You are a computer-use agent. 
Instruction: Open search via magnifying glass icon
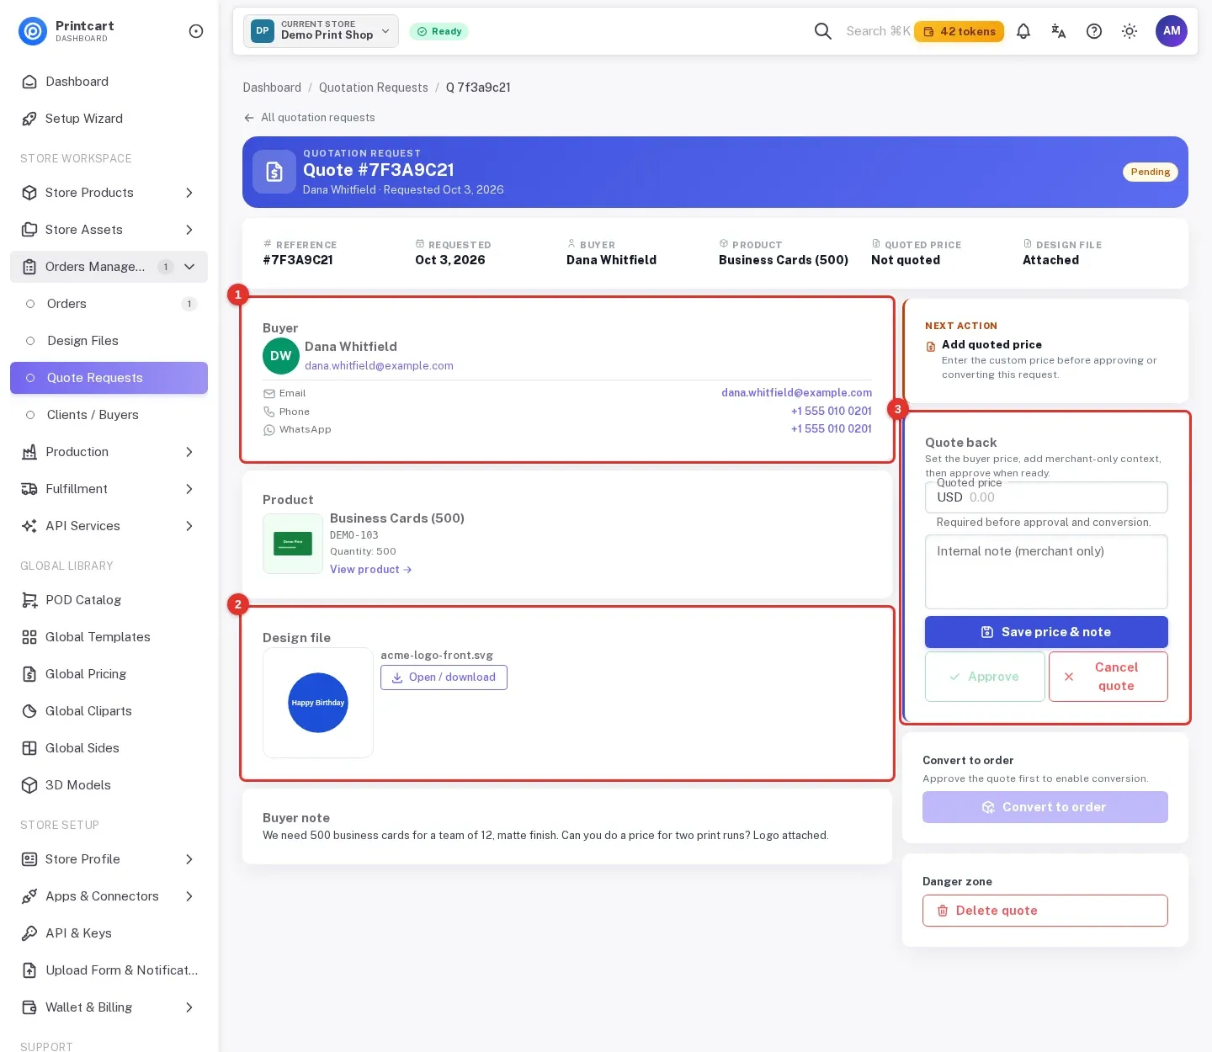click(823, 31)
